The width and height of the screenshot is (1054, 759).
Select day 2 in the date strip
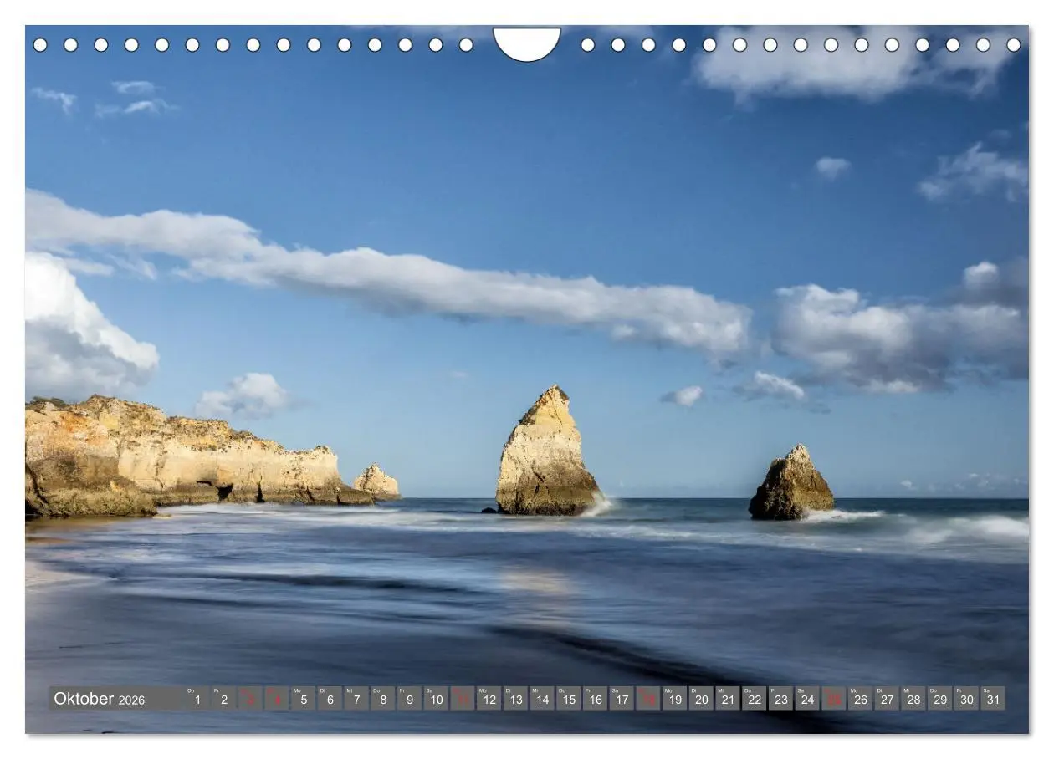[223, 699]
